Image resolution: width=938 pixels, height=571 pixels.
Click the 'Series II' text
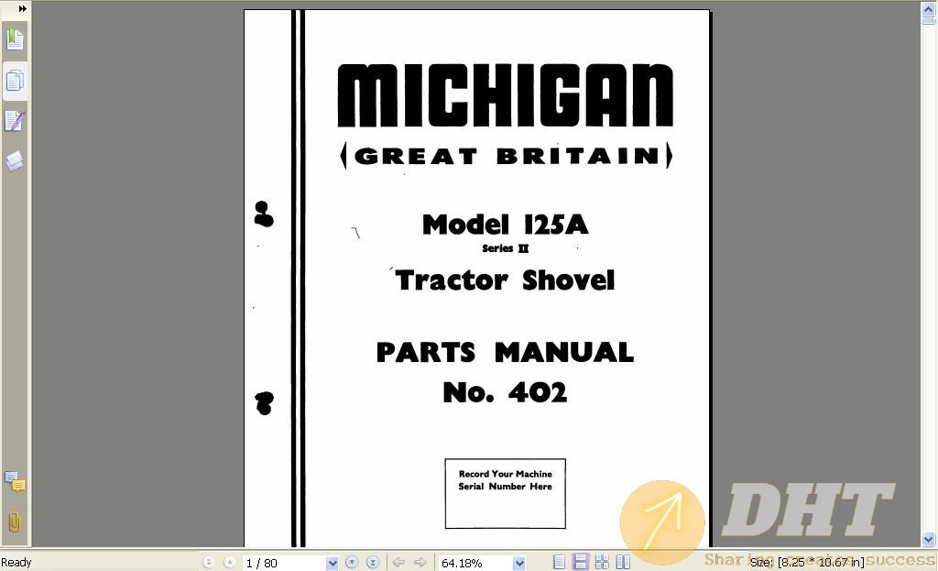point(506,248)
